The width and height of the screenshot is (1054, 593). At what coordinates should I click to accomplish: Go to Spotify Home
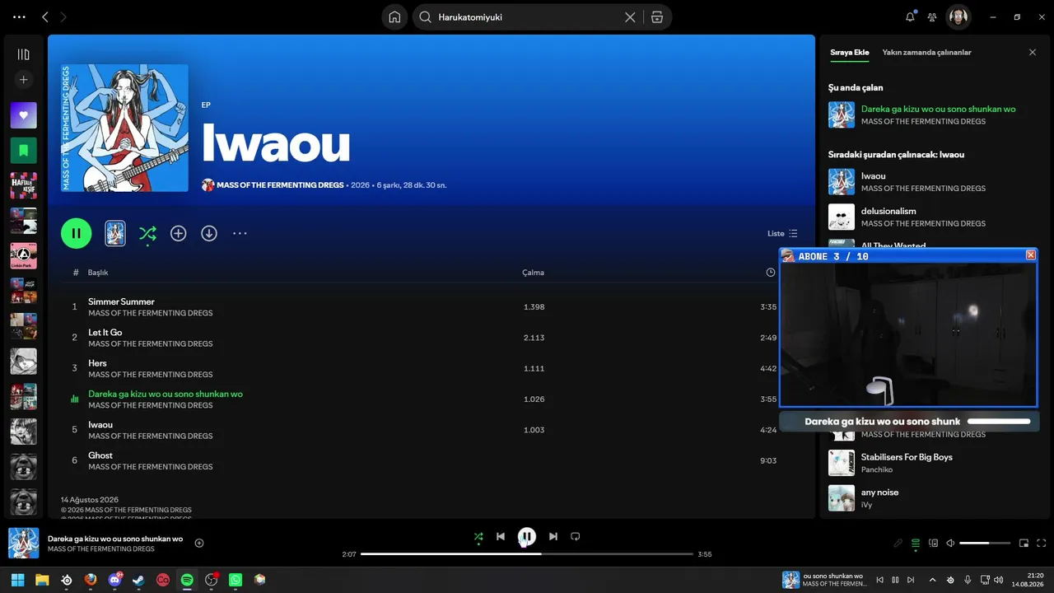tap(394, 17)
